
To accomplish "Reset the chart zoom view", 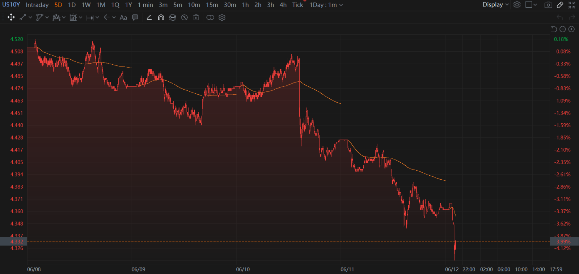I will (x=554, y=29).
